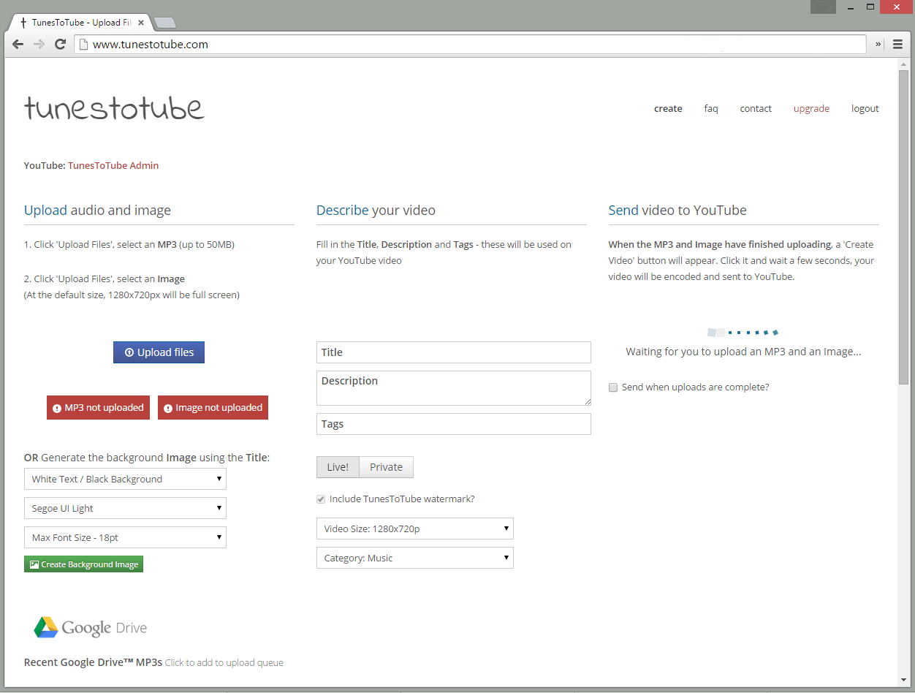The height and width of the screenshot is (693, 915).
Task: Open the faq page
Action: tap(711, 109)
